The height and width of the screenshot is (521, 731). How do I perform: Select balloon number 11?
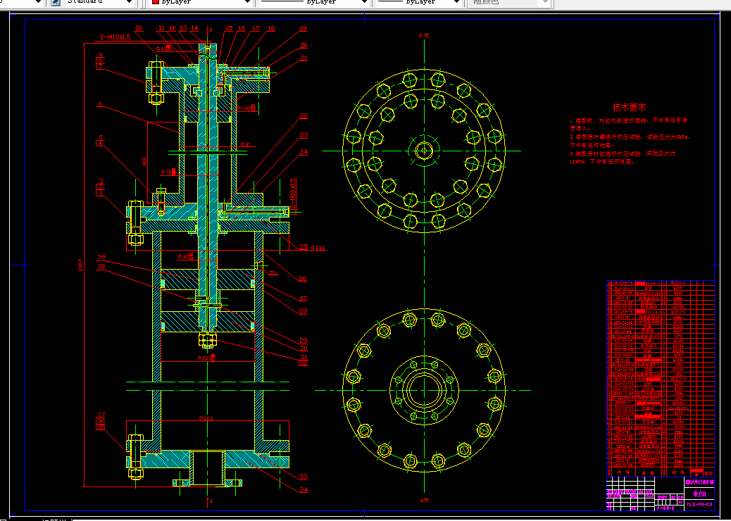[x=161, y=28]
